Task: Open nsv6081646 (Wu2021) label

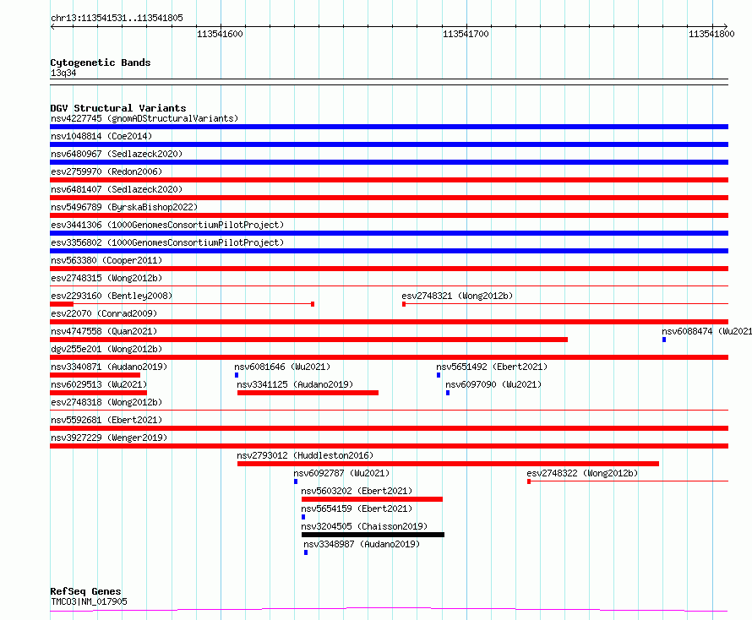Action: [282, 367]
